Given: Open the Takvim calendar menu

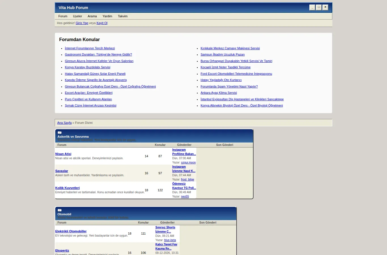Looking at the screenshot, I should (x=123, y=16).
